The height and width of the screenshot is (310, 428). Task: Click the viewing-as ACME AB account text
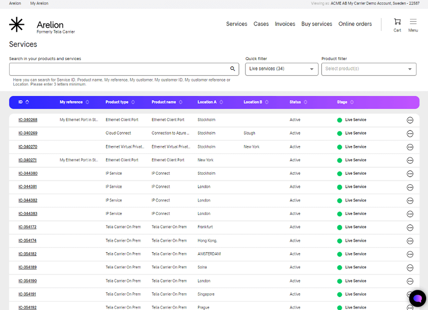point(375,3)
